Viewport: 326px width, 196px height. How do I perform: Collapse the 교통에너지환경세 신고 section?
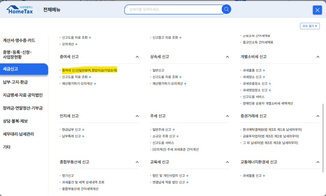318,162
